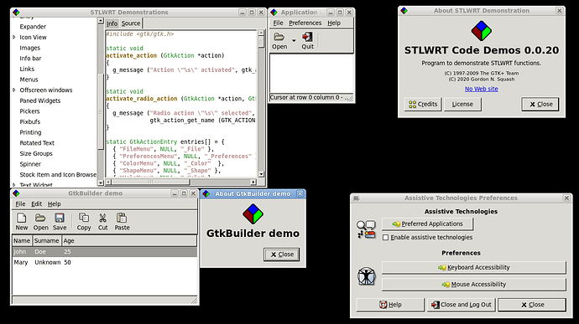Select the Mary Unknown row
The width and height of the screenshot is (579, 324).
(105, 262)
